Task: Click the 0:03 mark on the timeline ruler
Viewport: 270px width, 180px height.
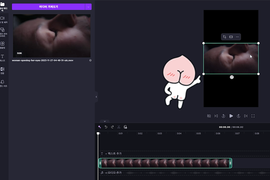Action: 159,133
